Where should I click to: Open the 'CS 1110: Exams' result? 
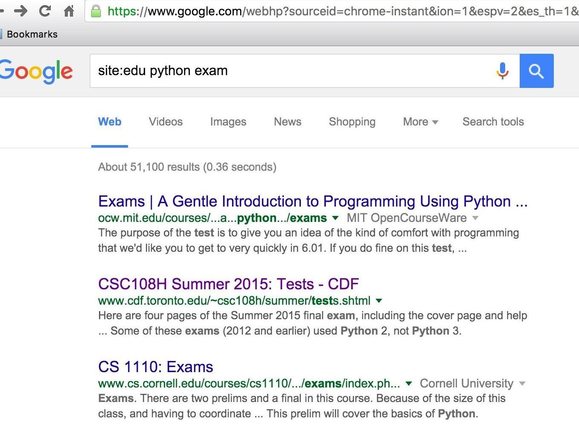pyautogui.click(x=155, y=367)
